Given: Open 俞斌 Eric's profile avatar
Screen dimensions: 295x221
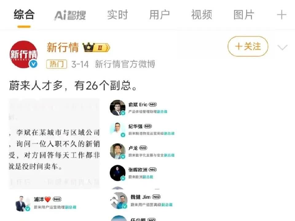Looking at the screenshot, I should 118,108.
